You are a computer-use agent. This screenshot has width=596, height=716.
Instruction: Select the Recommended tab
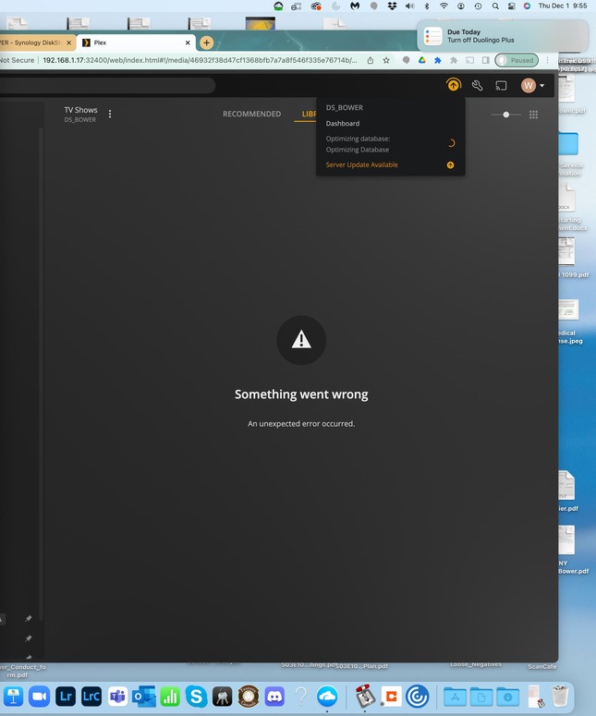point(251,114)
